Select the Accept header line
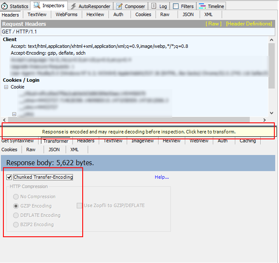Image resolution: width=279 pixels, height=263 pixels. pyautogui.click(x=99, y=46)
